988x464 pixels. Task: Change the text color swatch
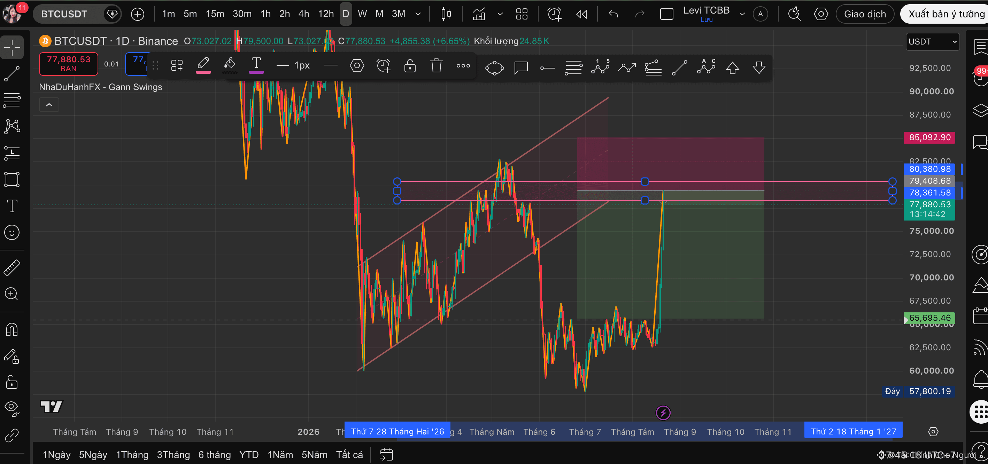point(256,65)
